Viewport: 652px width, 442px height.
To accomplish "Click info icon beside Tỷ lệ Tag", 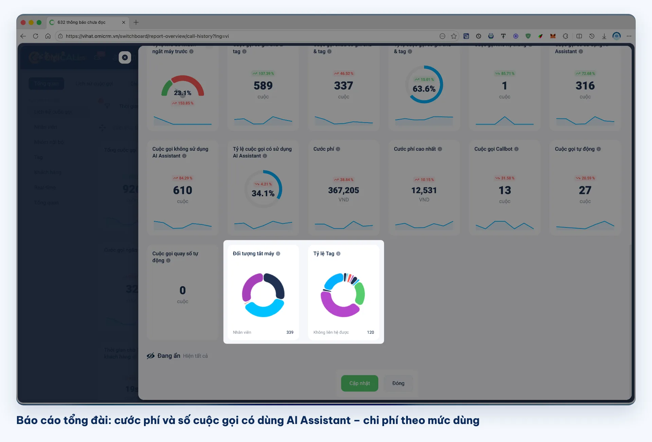I will pyautogui.click(x=338, y=254).
